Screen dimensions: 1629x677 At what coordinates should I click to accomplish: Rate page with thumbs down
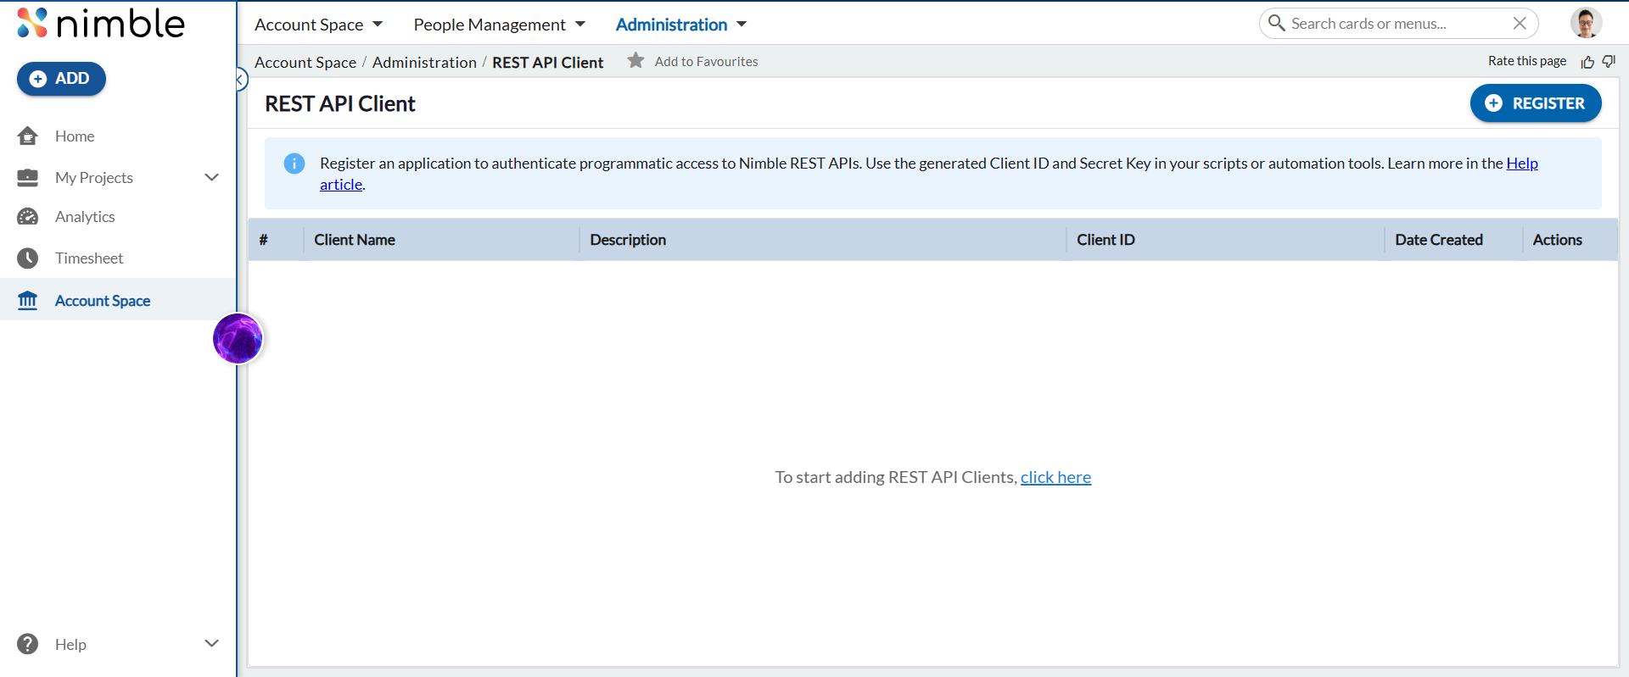pos(1609,61)
